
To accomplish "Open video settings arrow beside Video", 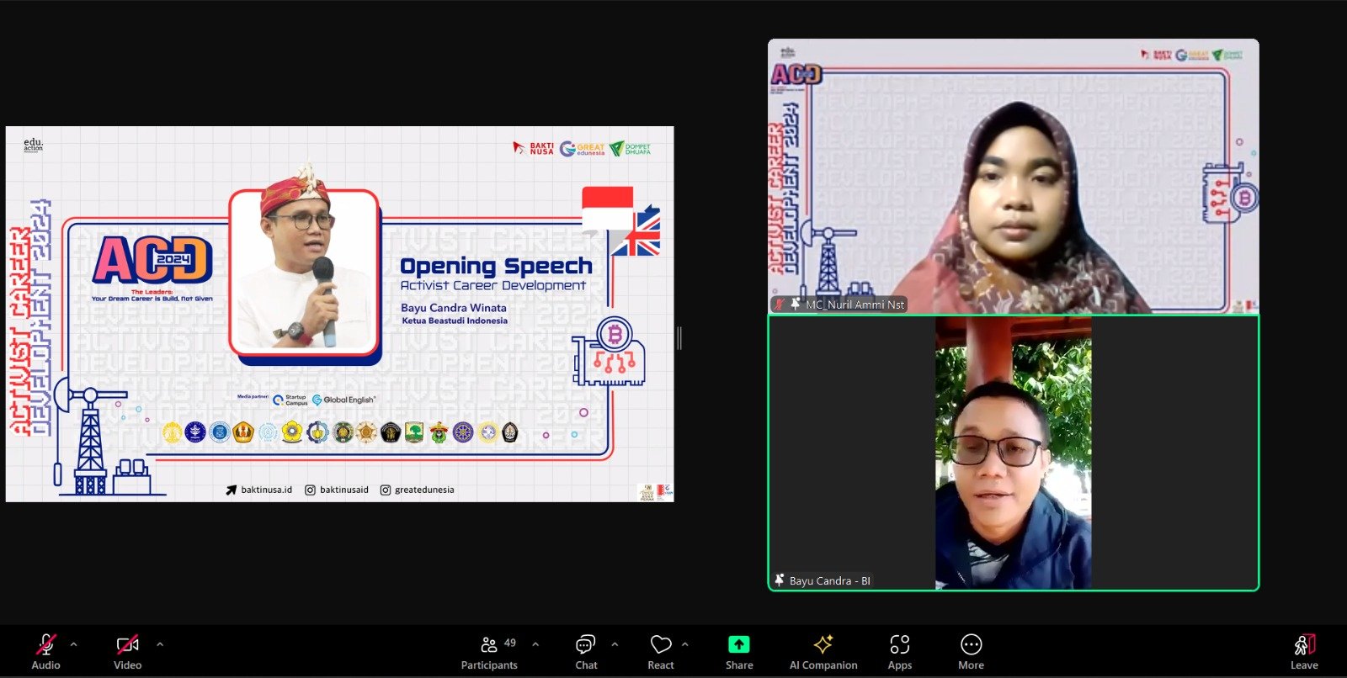I will click(160, 644).
